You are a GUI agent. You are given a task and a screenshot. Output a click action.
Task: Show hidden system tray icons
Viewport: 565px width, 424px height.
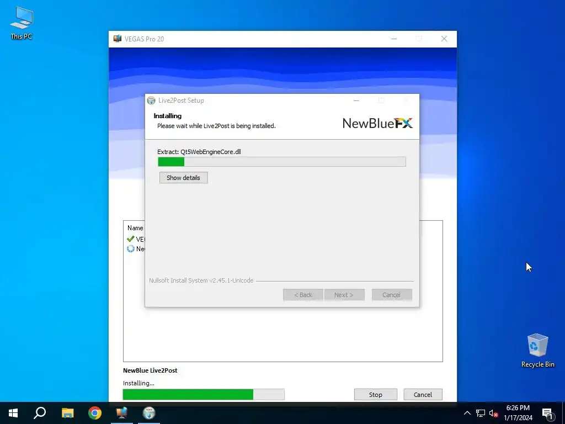(467, 413)
